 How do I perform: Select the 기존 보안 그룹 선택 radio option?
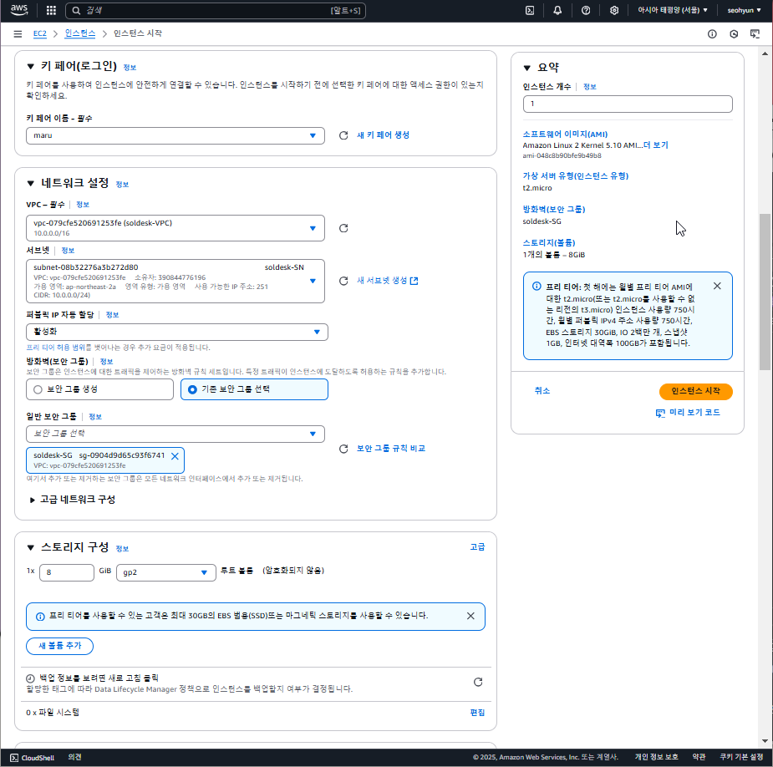pos(254,389)
